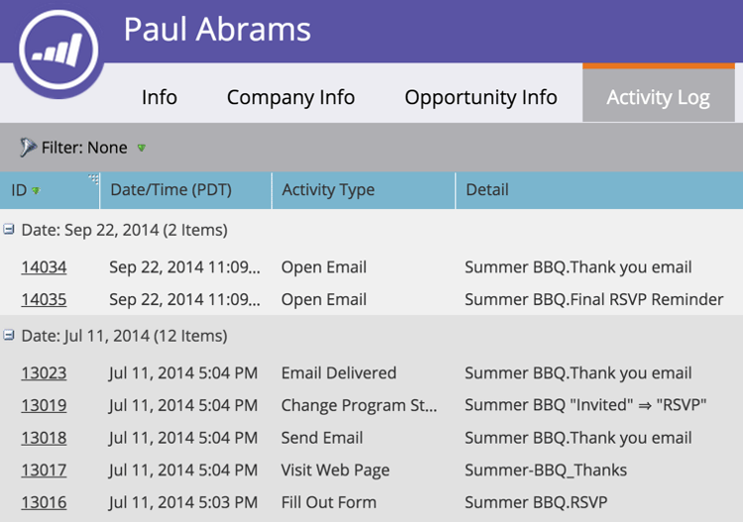Open activity ID 14034 link
The width and height of the screenshot is (743, 522).
pos(44,267)
